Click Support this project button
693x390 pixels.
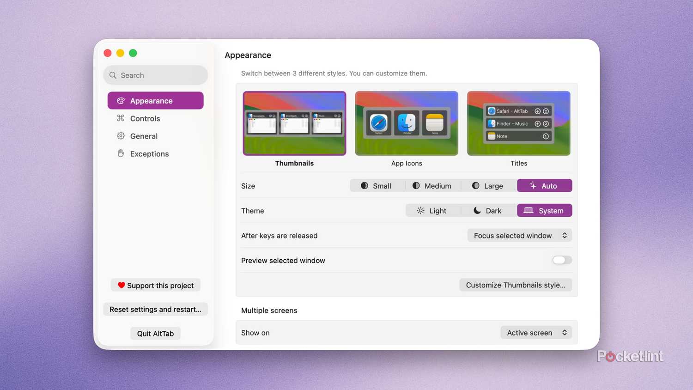156,285
